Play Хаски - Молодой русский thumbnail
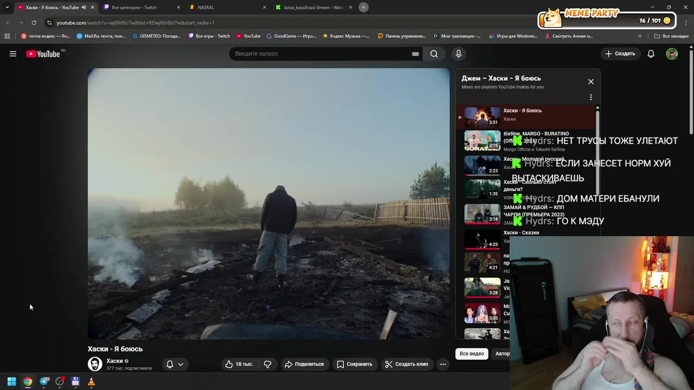The width and height of the screenshot is (694, 390). tap(482, 165)
